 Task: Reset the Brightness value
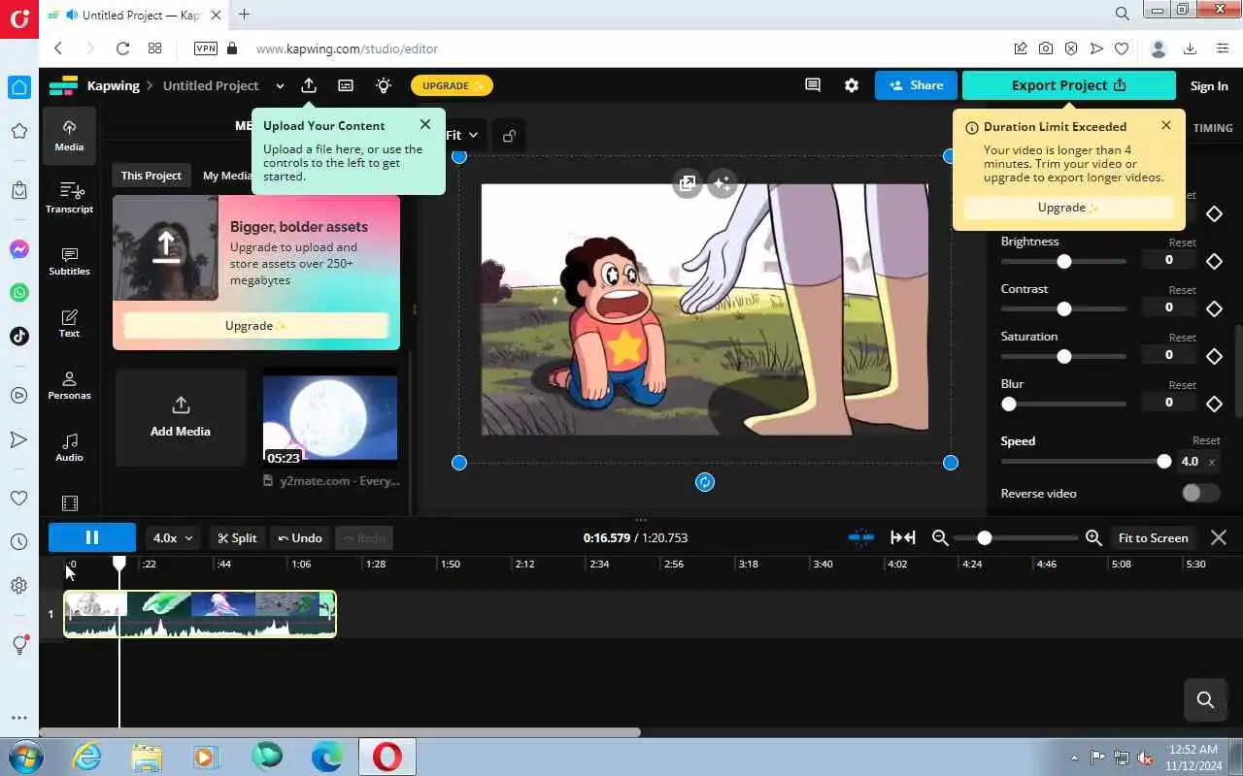(1182, 242)
